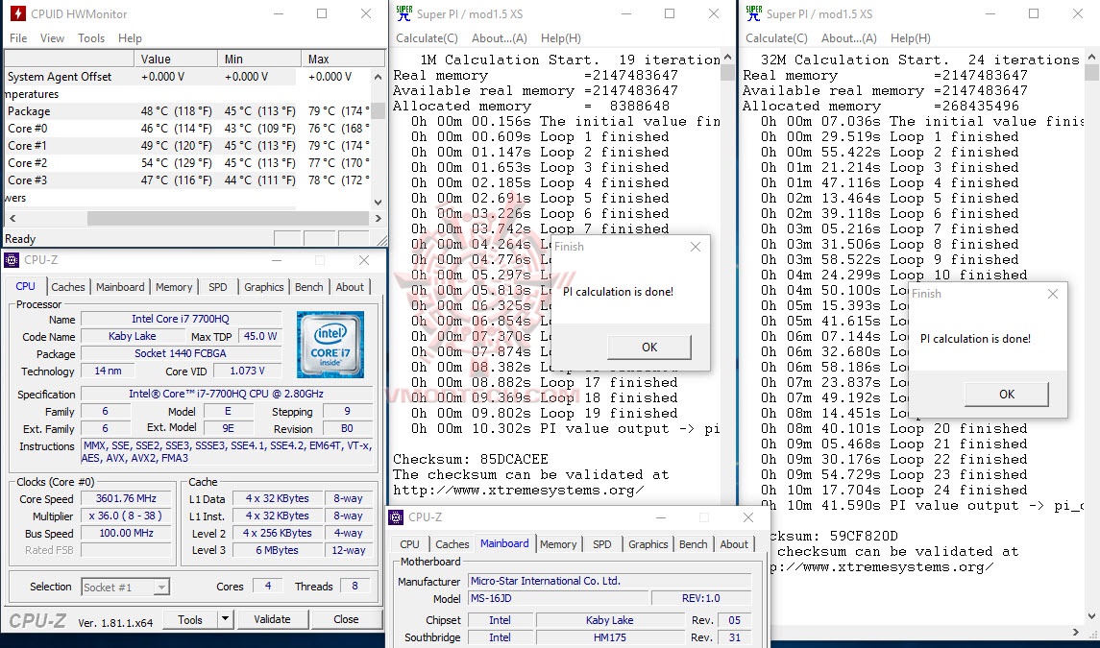Viewport: 1100px width, 648px height.
Task: Click the Min column header in HWMonitor
Action: pos(259,59)
